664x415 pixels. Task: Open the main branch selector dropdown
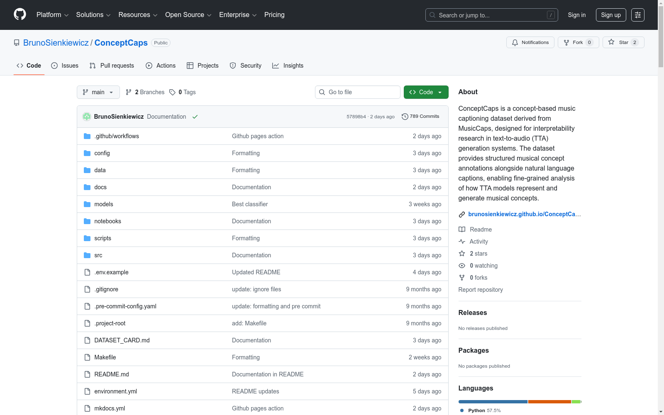coord(98,92)
